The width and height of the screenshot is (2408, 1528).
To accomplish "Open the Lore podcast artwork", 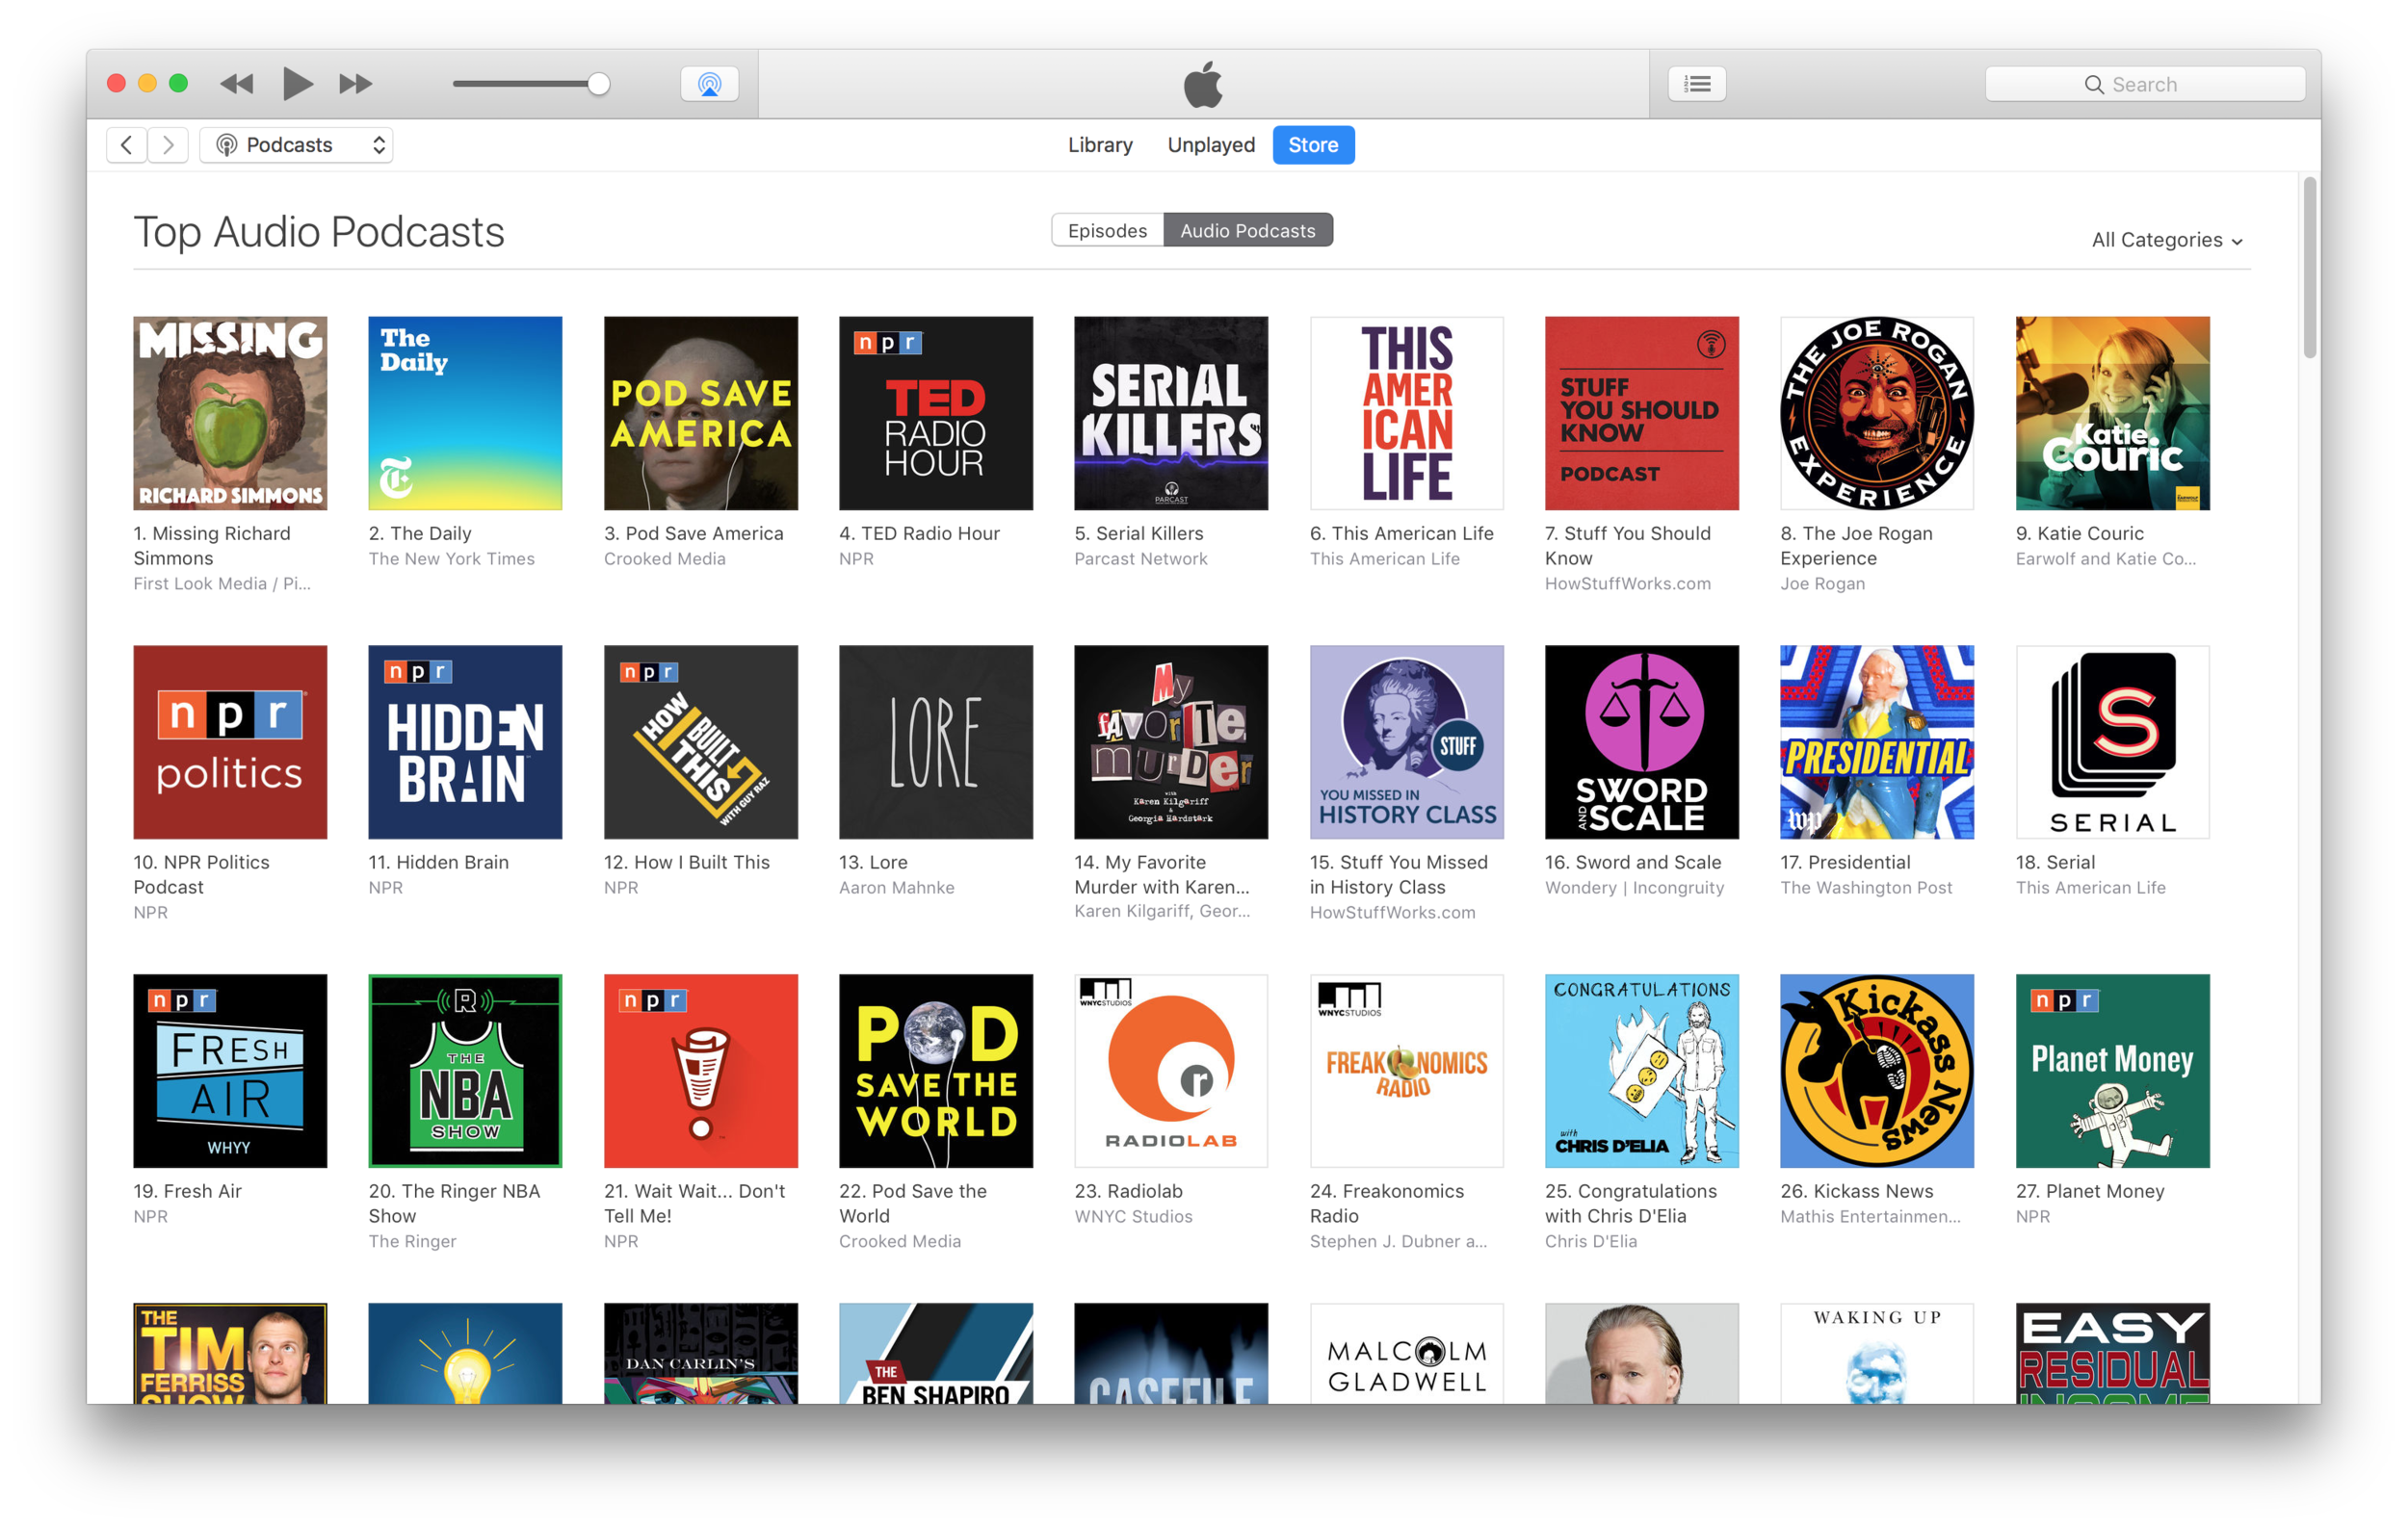I will click(936, 742).
